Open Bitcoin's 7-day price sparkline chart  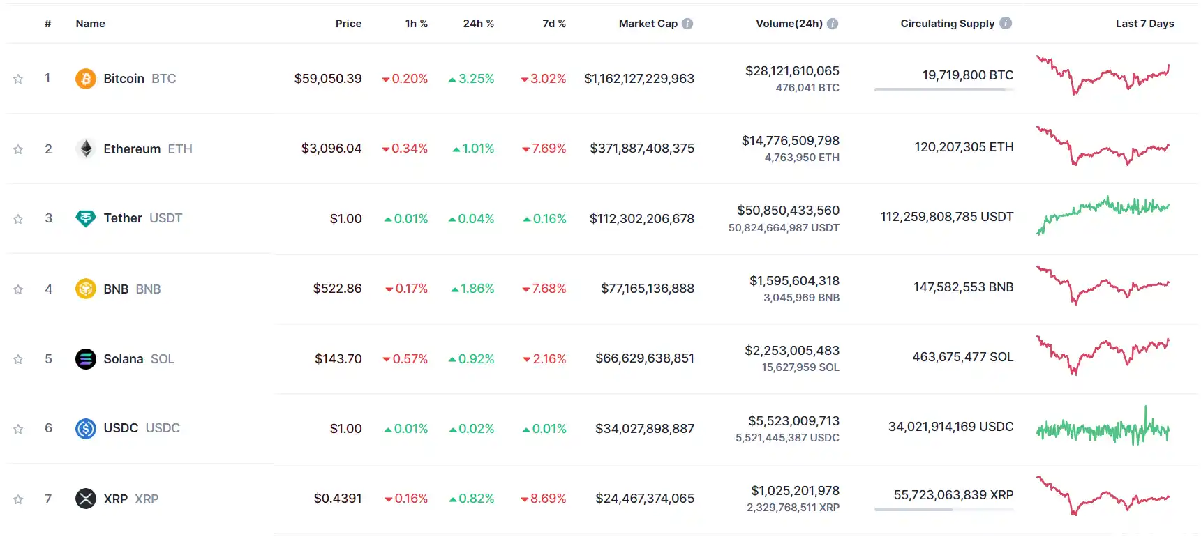pos(1103,78)
